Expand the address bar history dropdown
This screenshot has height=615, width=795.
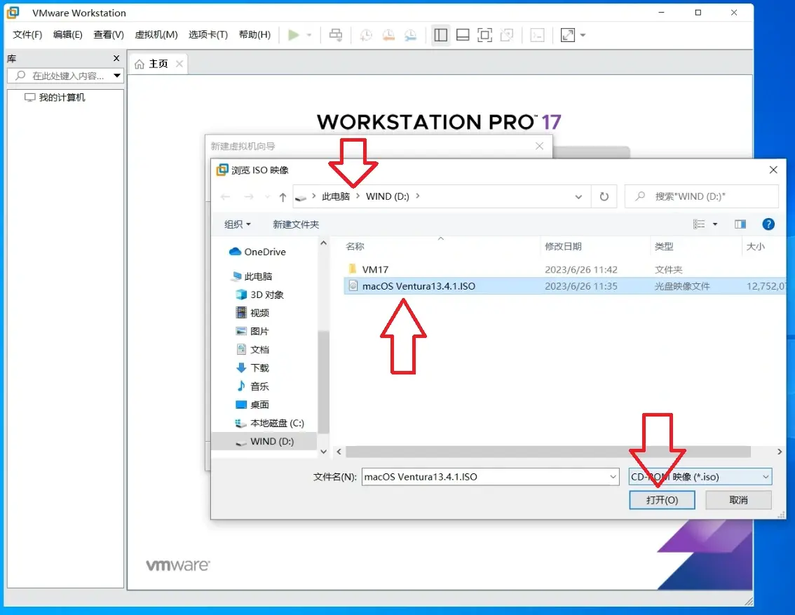[578, 197]
